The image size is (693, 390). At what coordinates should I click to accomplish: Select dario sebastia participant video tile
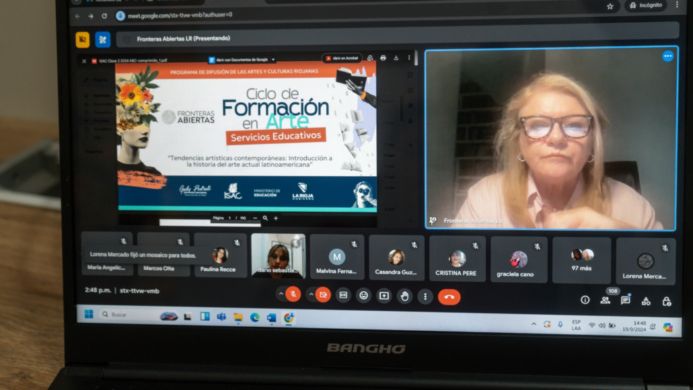[278, 256]
